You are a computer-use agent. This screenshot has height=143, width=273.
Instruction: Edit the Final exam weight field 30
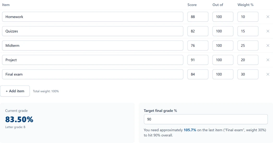(248, 74)
